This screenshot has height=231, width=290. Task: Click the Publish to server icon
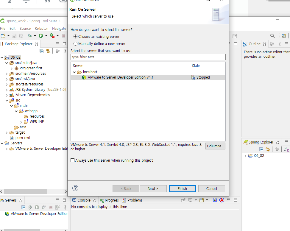[57, 207]
